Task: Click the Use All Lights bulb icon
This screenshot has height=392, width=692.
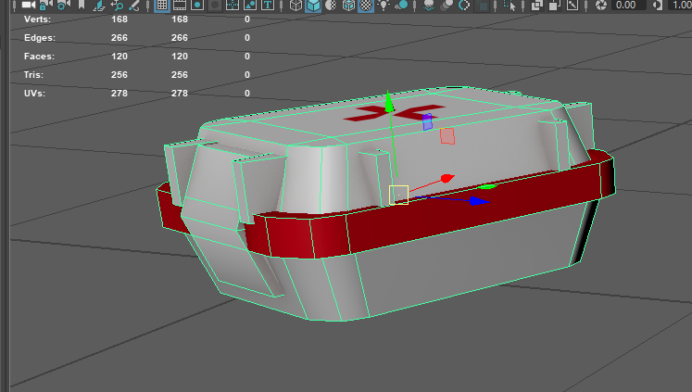Action: tap(384, 5)
